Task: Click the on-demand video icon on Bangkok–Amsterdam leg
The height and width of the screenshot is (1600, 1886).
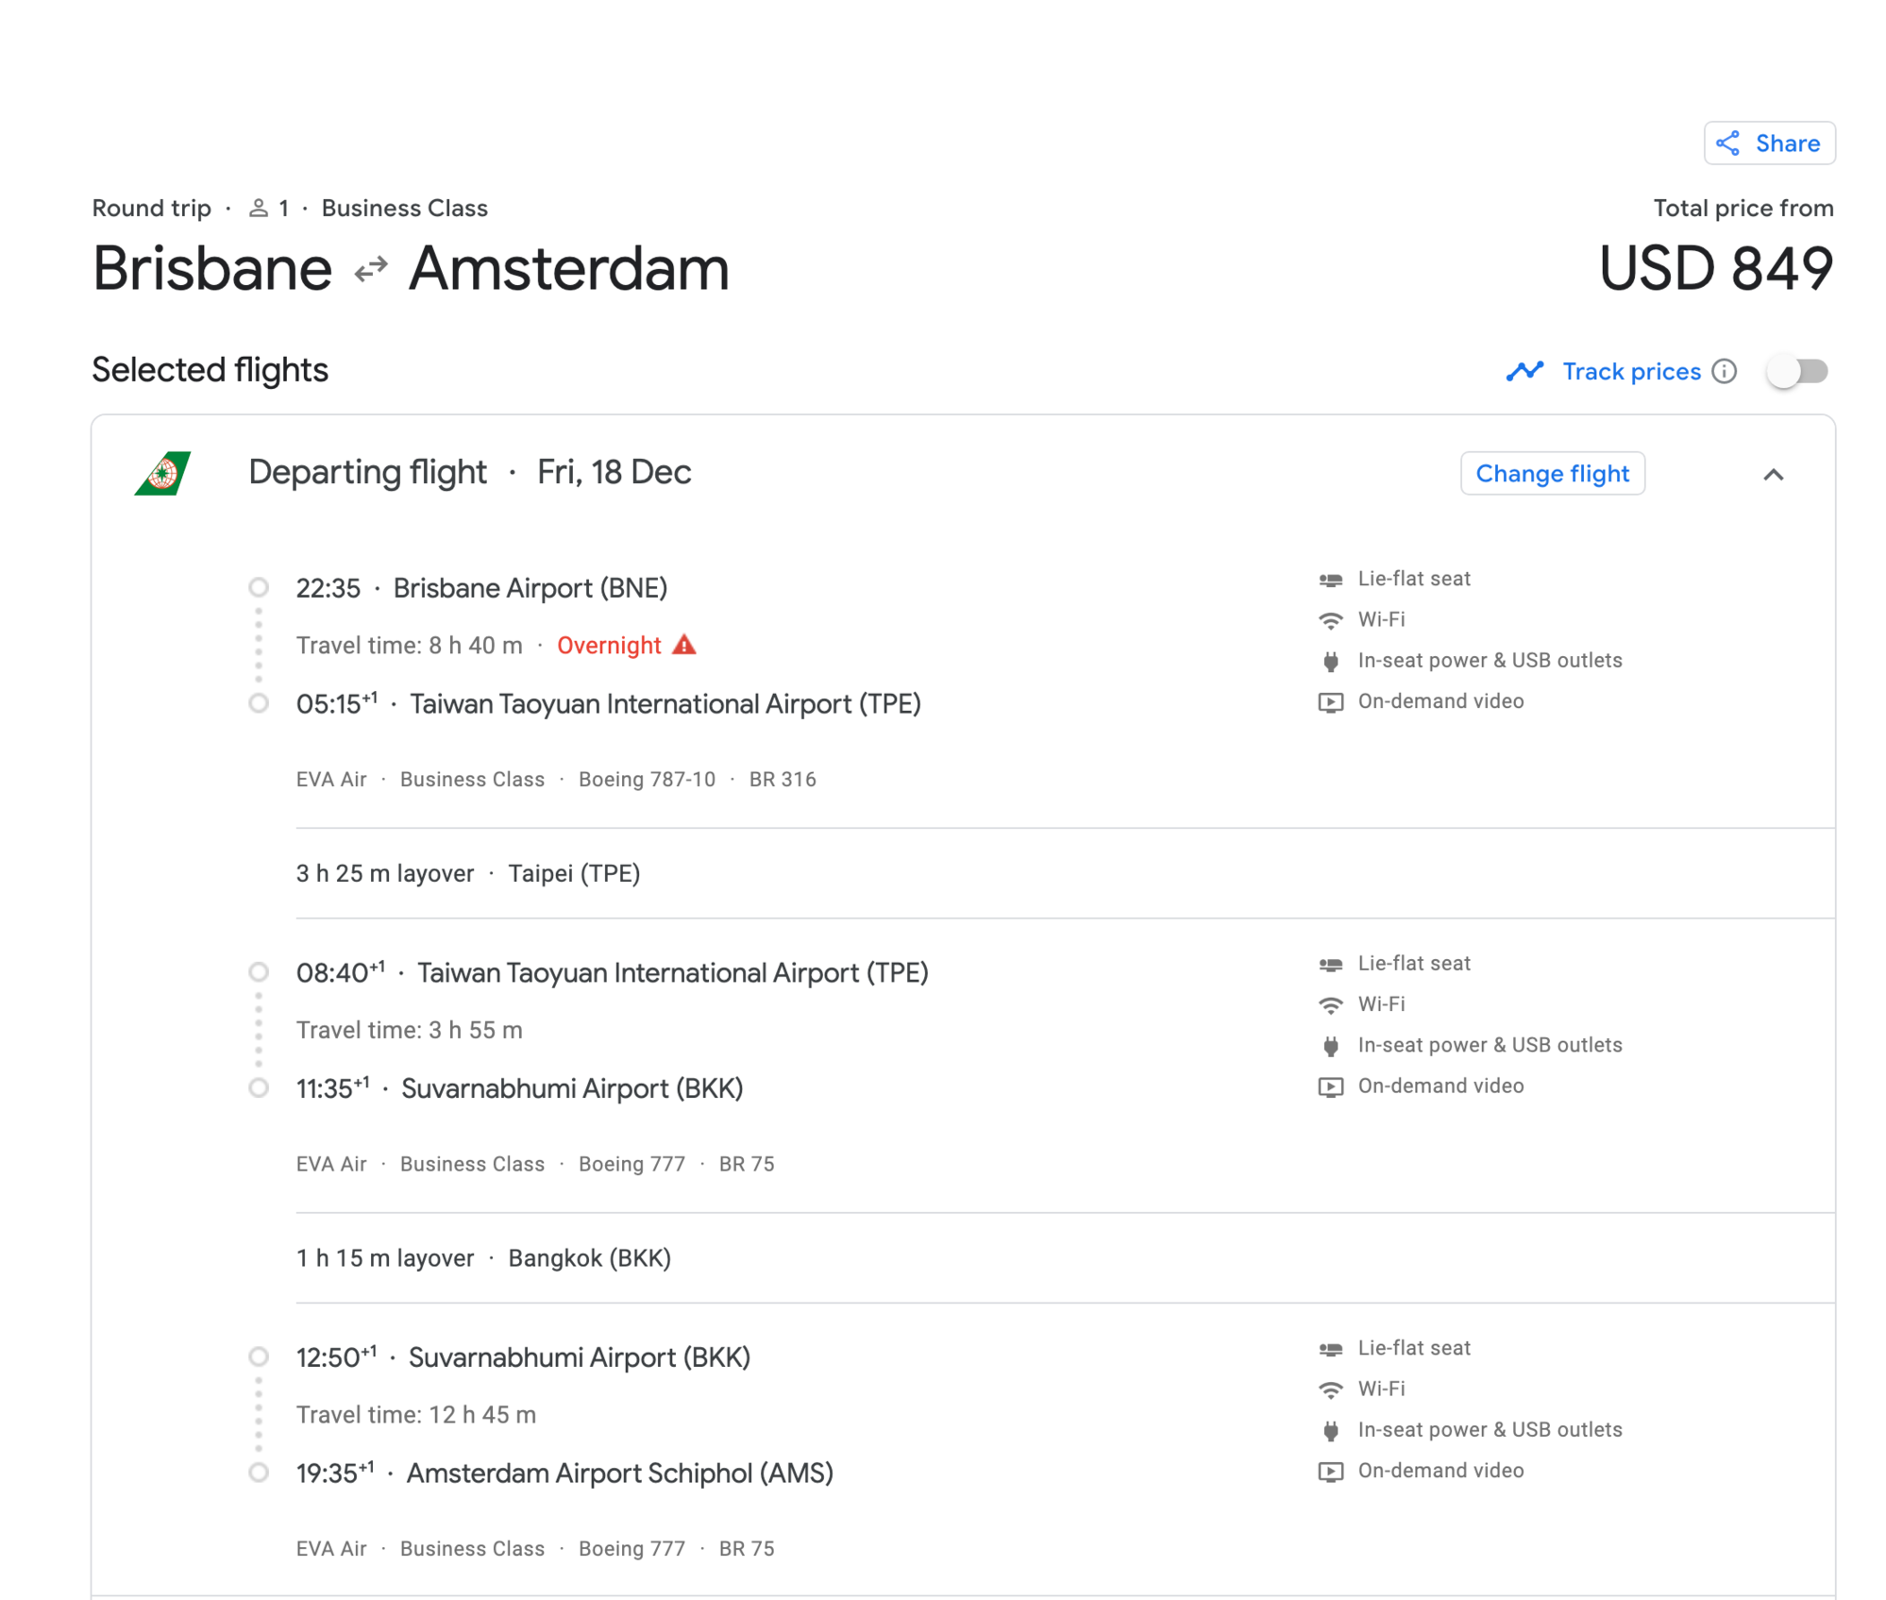Action: point(1330,1471)
